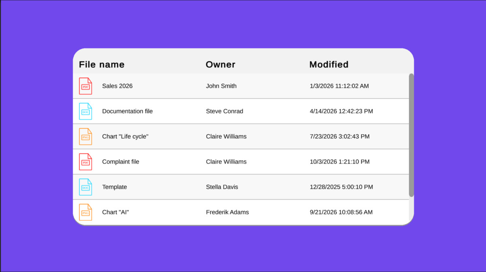Select the Complaint file name
This screenshot has height=272, width=486.
point(121,162)
